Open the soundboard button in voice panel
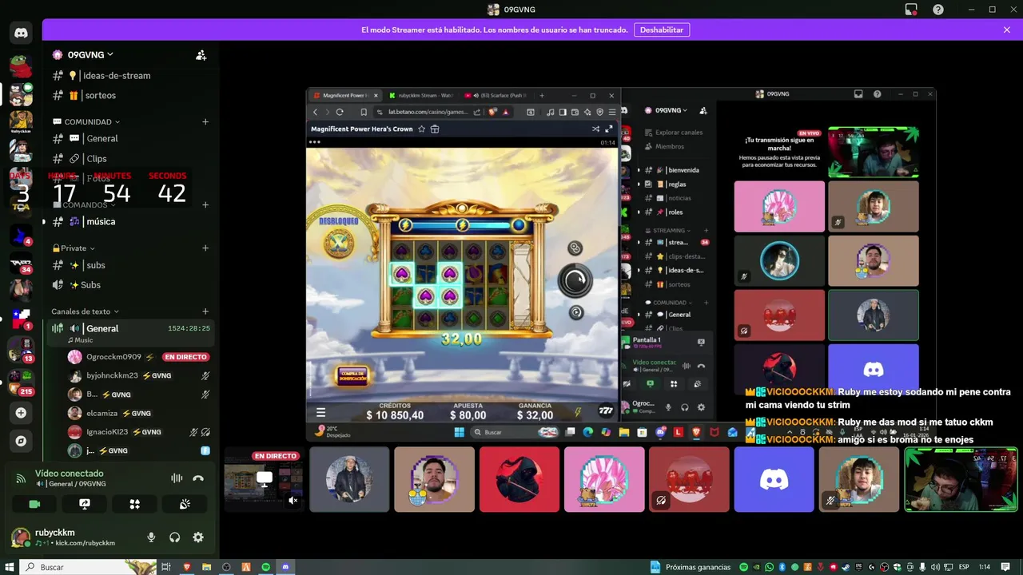The width and height of the screenshot is (1023, 575). click(185, 504)
